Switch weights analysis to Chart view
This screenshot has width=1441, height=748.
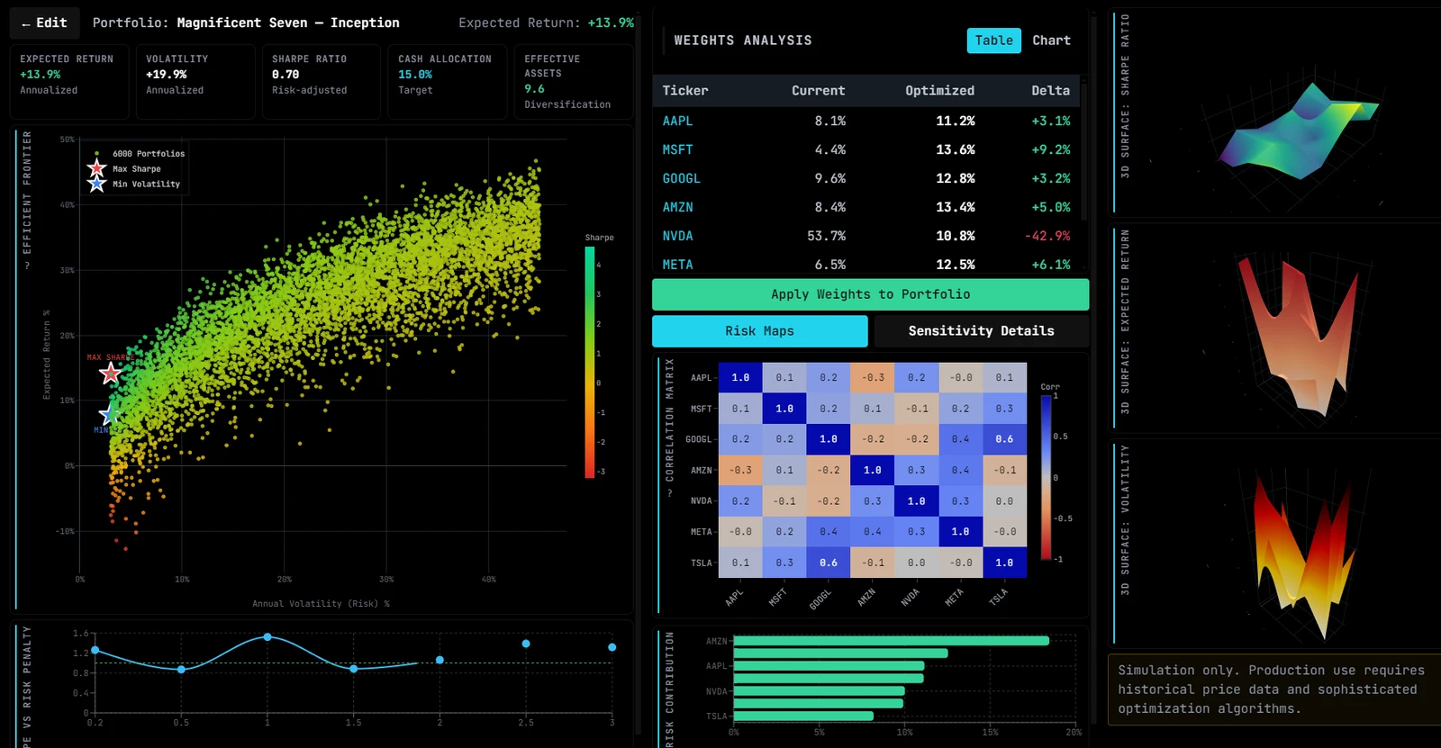click(1051, 41)
